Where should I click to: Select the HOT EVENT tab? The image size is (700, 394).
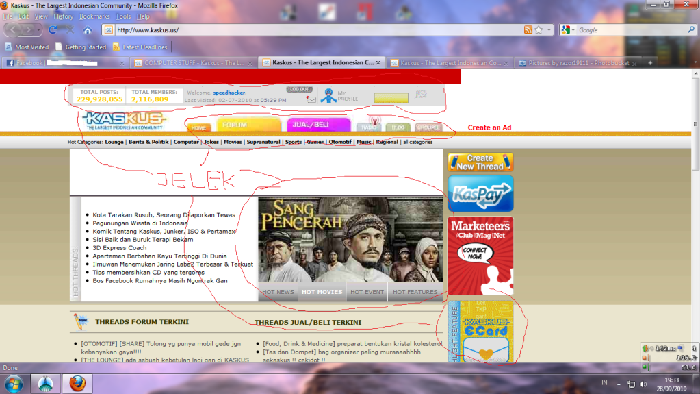click(367, 292)
